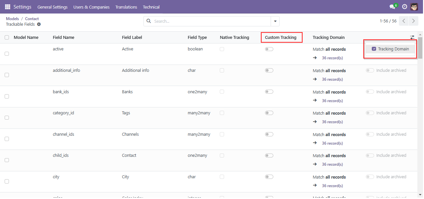Open the Technical menu
Screen dimensions: 424x199
click(151, 7)
